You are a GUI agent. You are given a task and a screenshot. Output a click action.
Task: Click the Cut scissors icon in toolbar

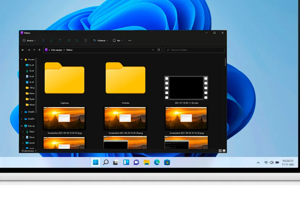43,41
